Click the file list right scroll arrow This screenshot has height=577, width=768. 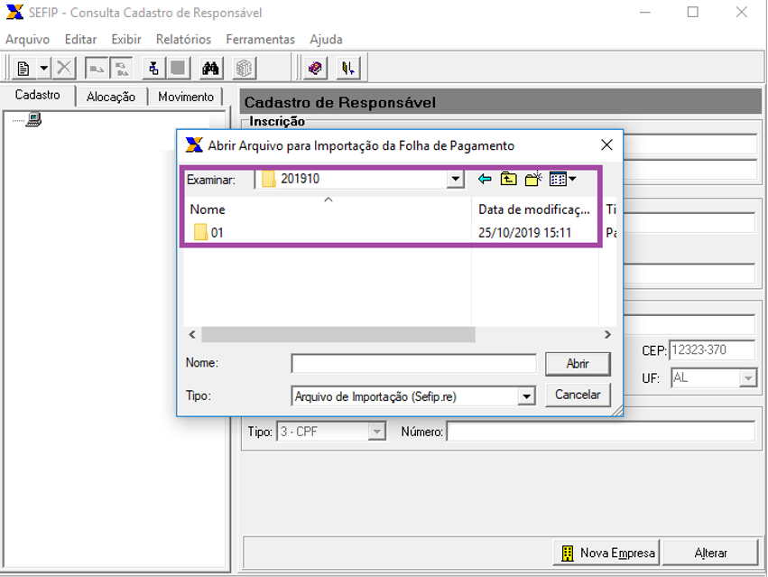[x=607, y=334]
